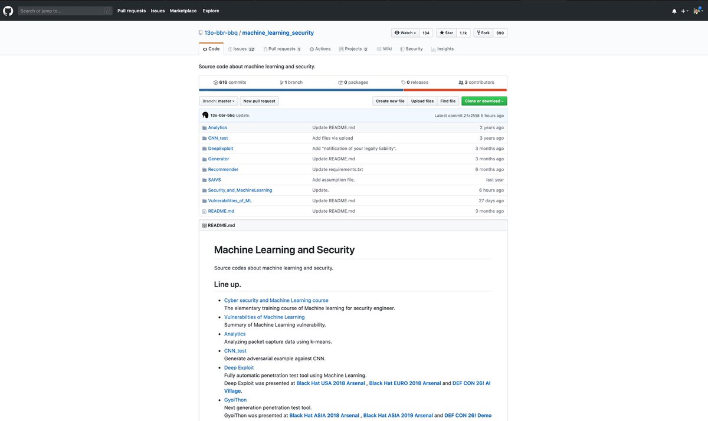
Task: Open Marketplace in top navigation
Action: tap(183, 11)
